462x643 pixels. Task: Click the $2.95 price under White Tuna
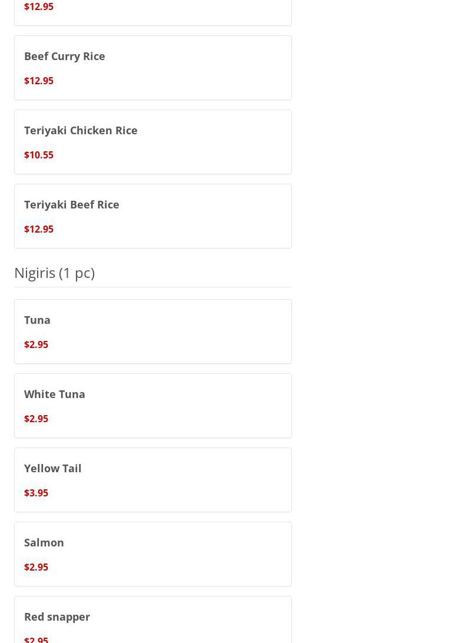(x=36, y=419)
